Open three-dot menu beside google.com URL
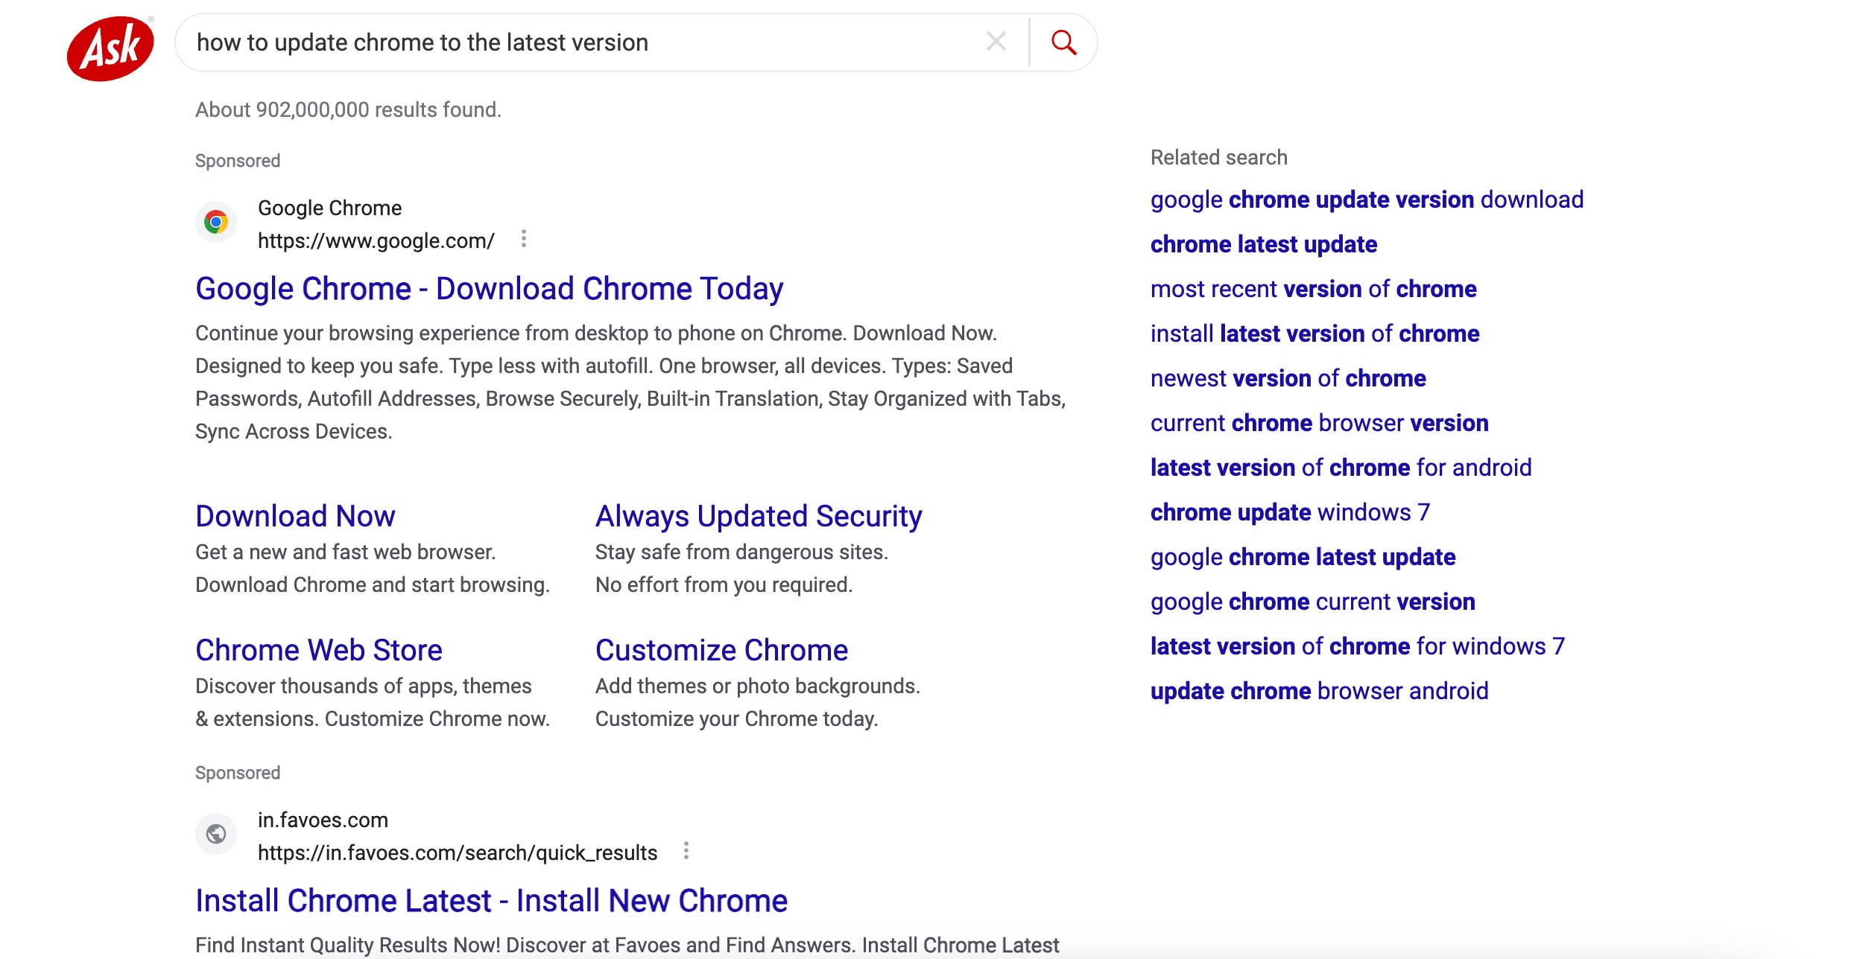Image resolution: width=1854 pixels, height=959 pixels. 524,239
